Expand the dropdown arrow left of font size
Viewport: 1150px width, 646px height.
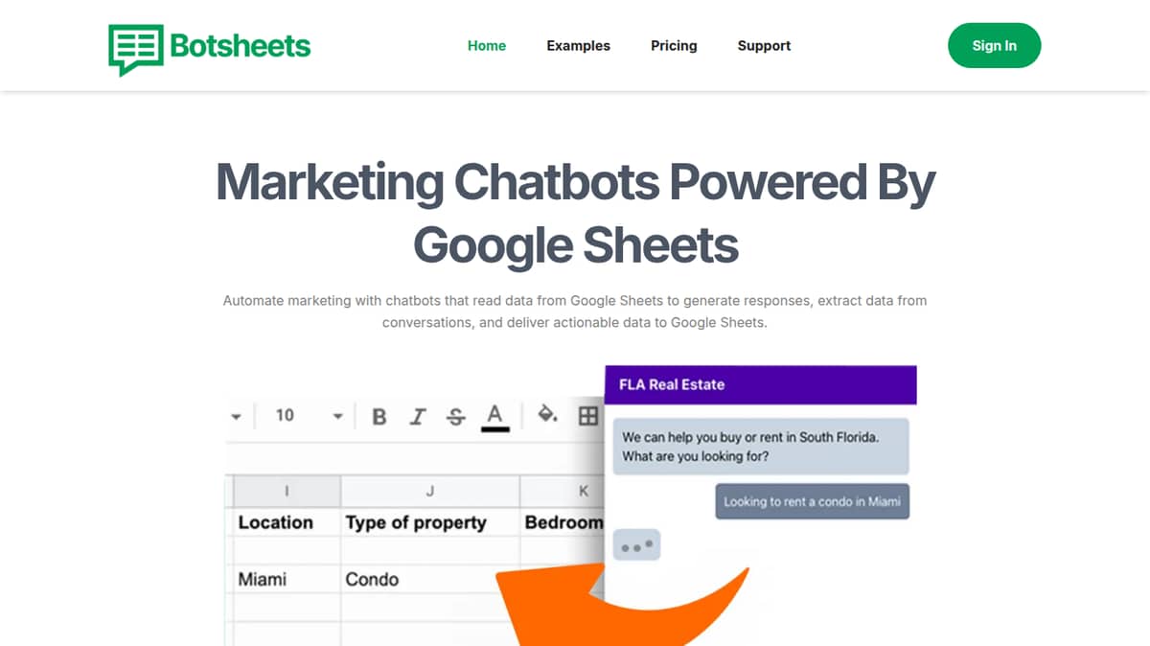coord(237,416)
